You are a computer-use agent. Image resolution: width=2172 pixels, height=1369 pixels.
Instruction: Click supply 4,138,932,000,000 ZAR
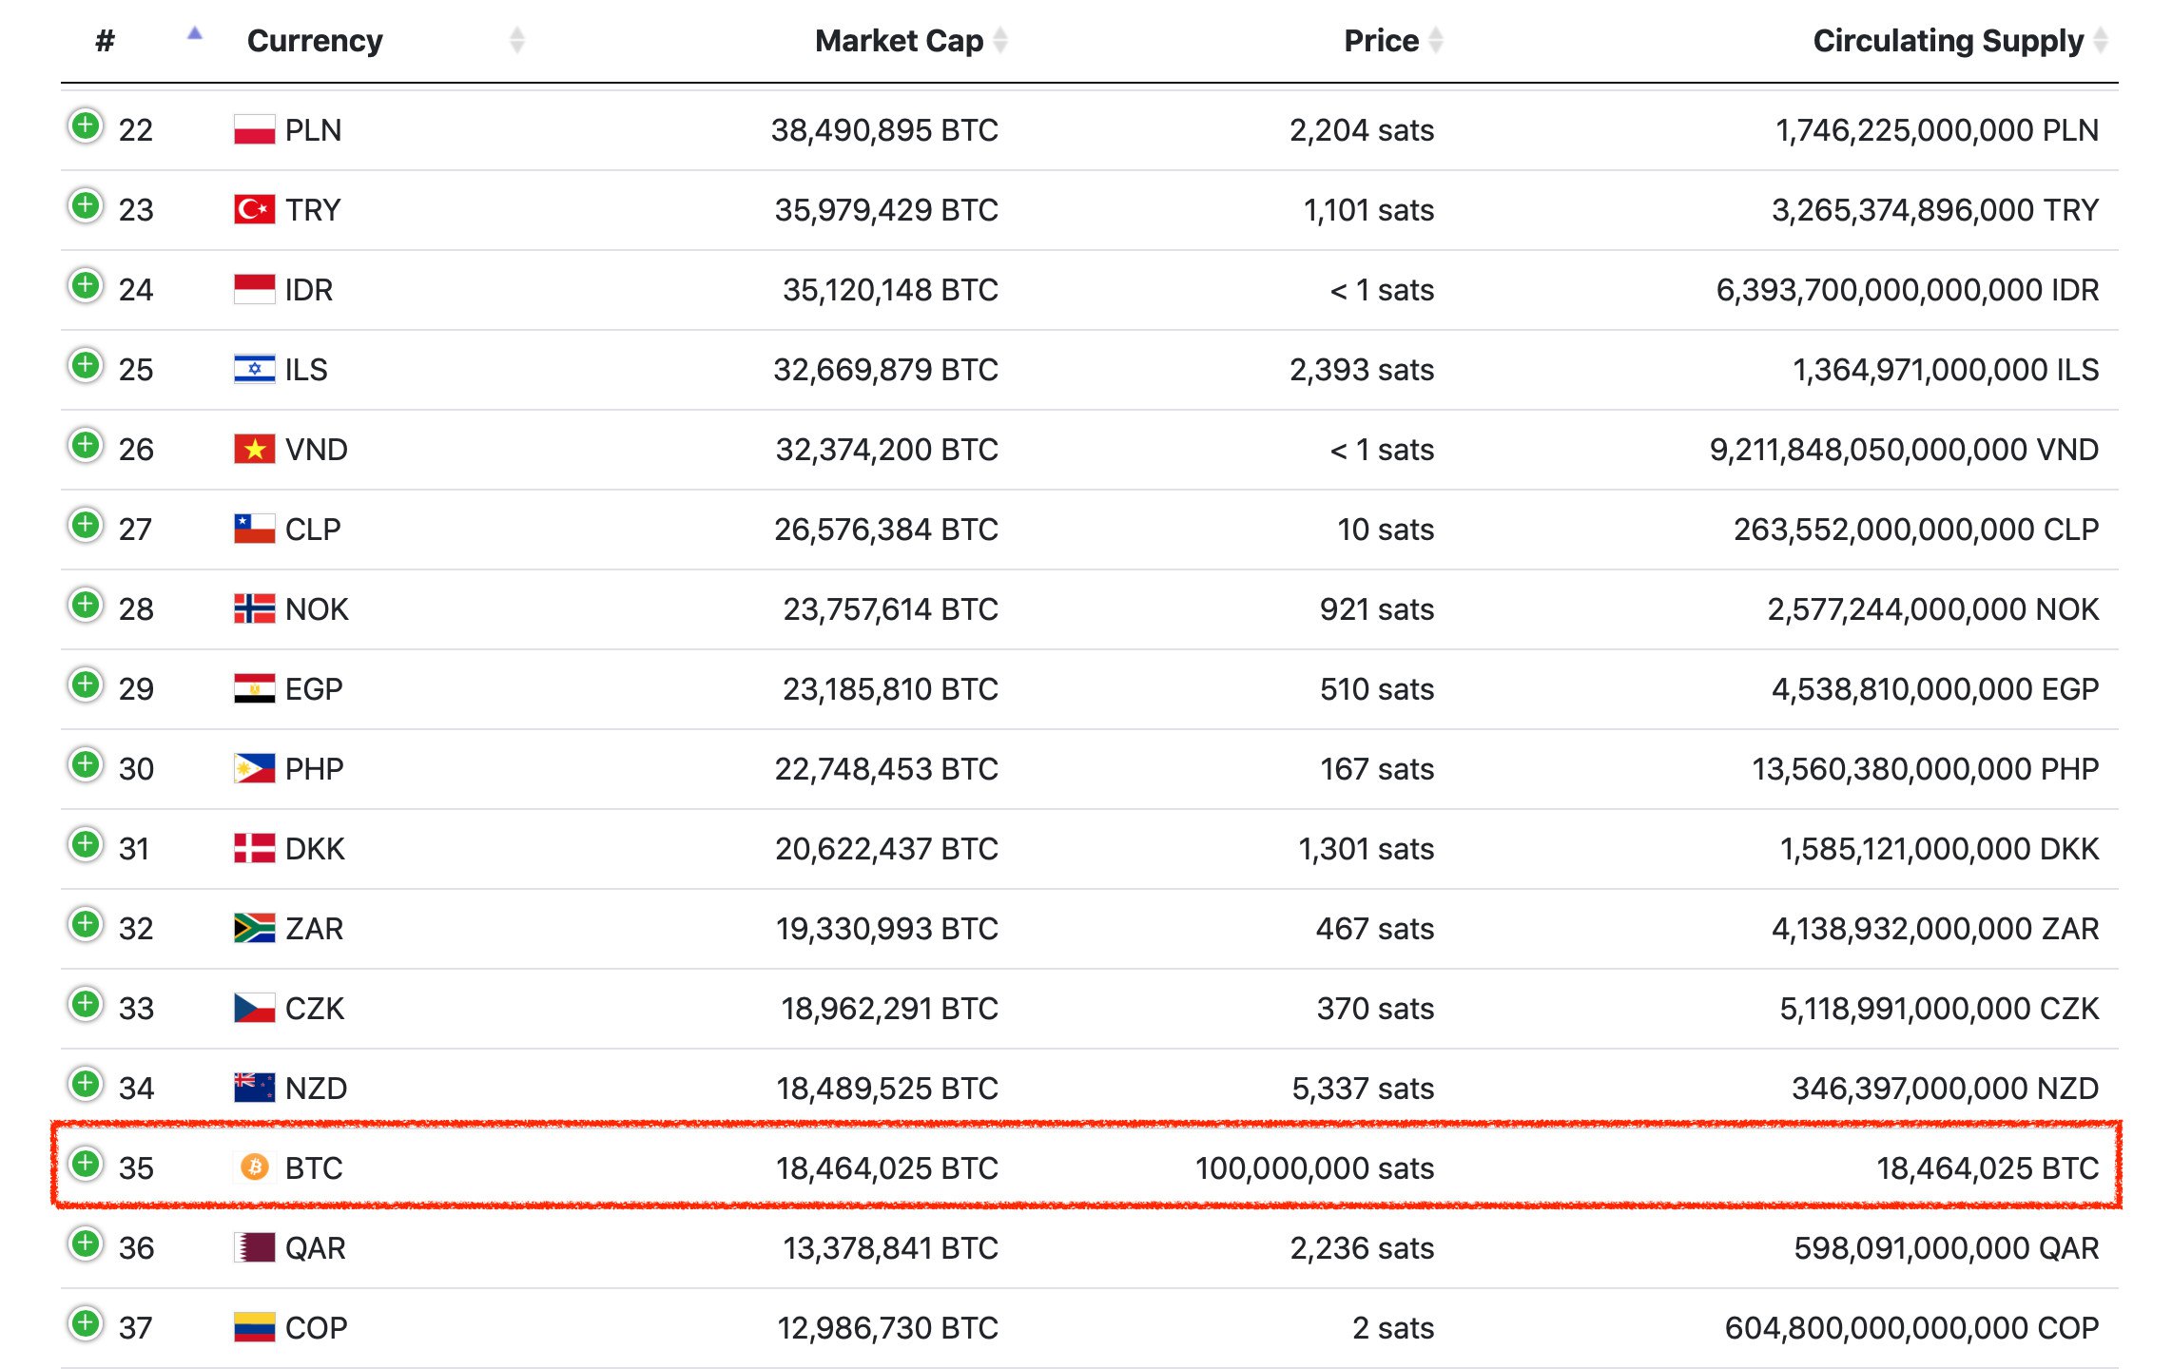[1934, 929]
